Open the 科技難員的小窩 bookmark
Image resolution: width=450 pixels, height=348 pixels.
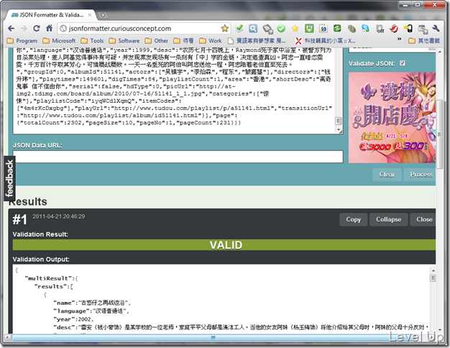pos(326,41)
